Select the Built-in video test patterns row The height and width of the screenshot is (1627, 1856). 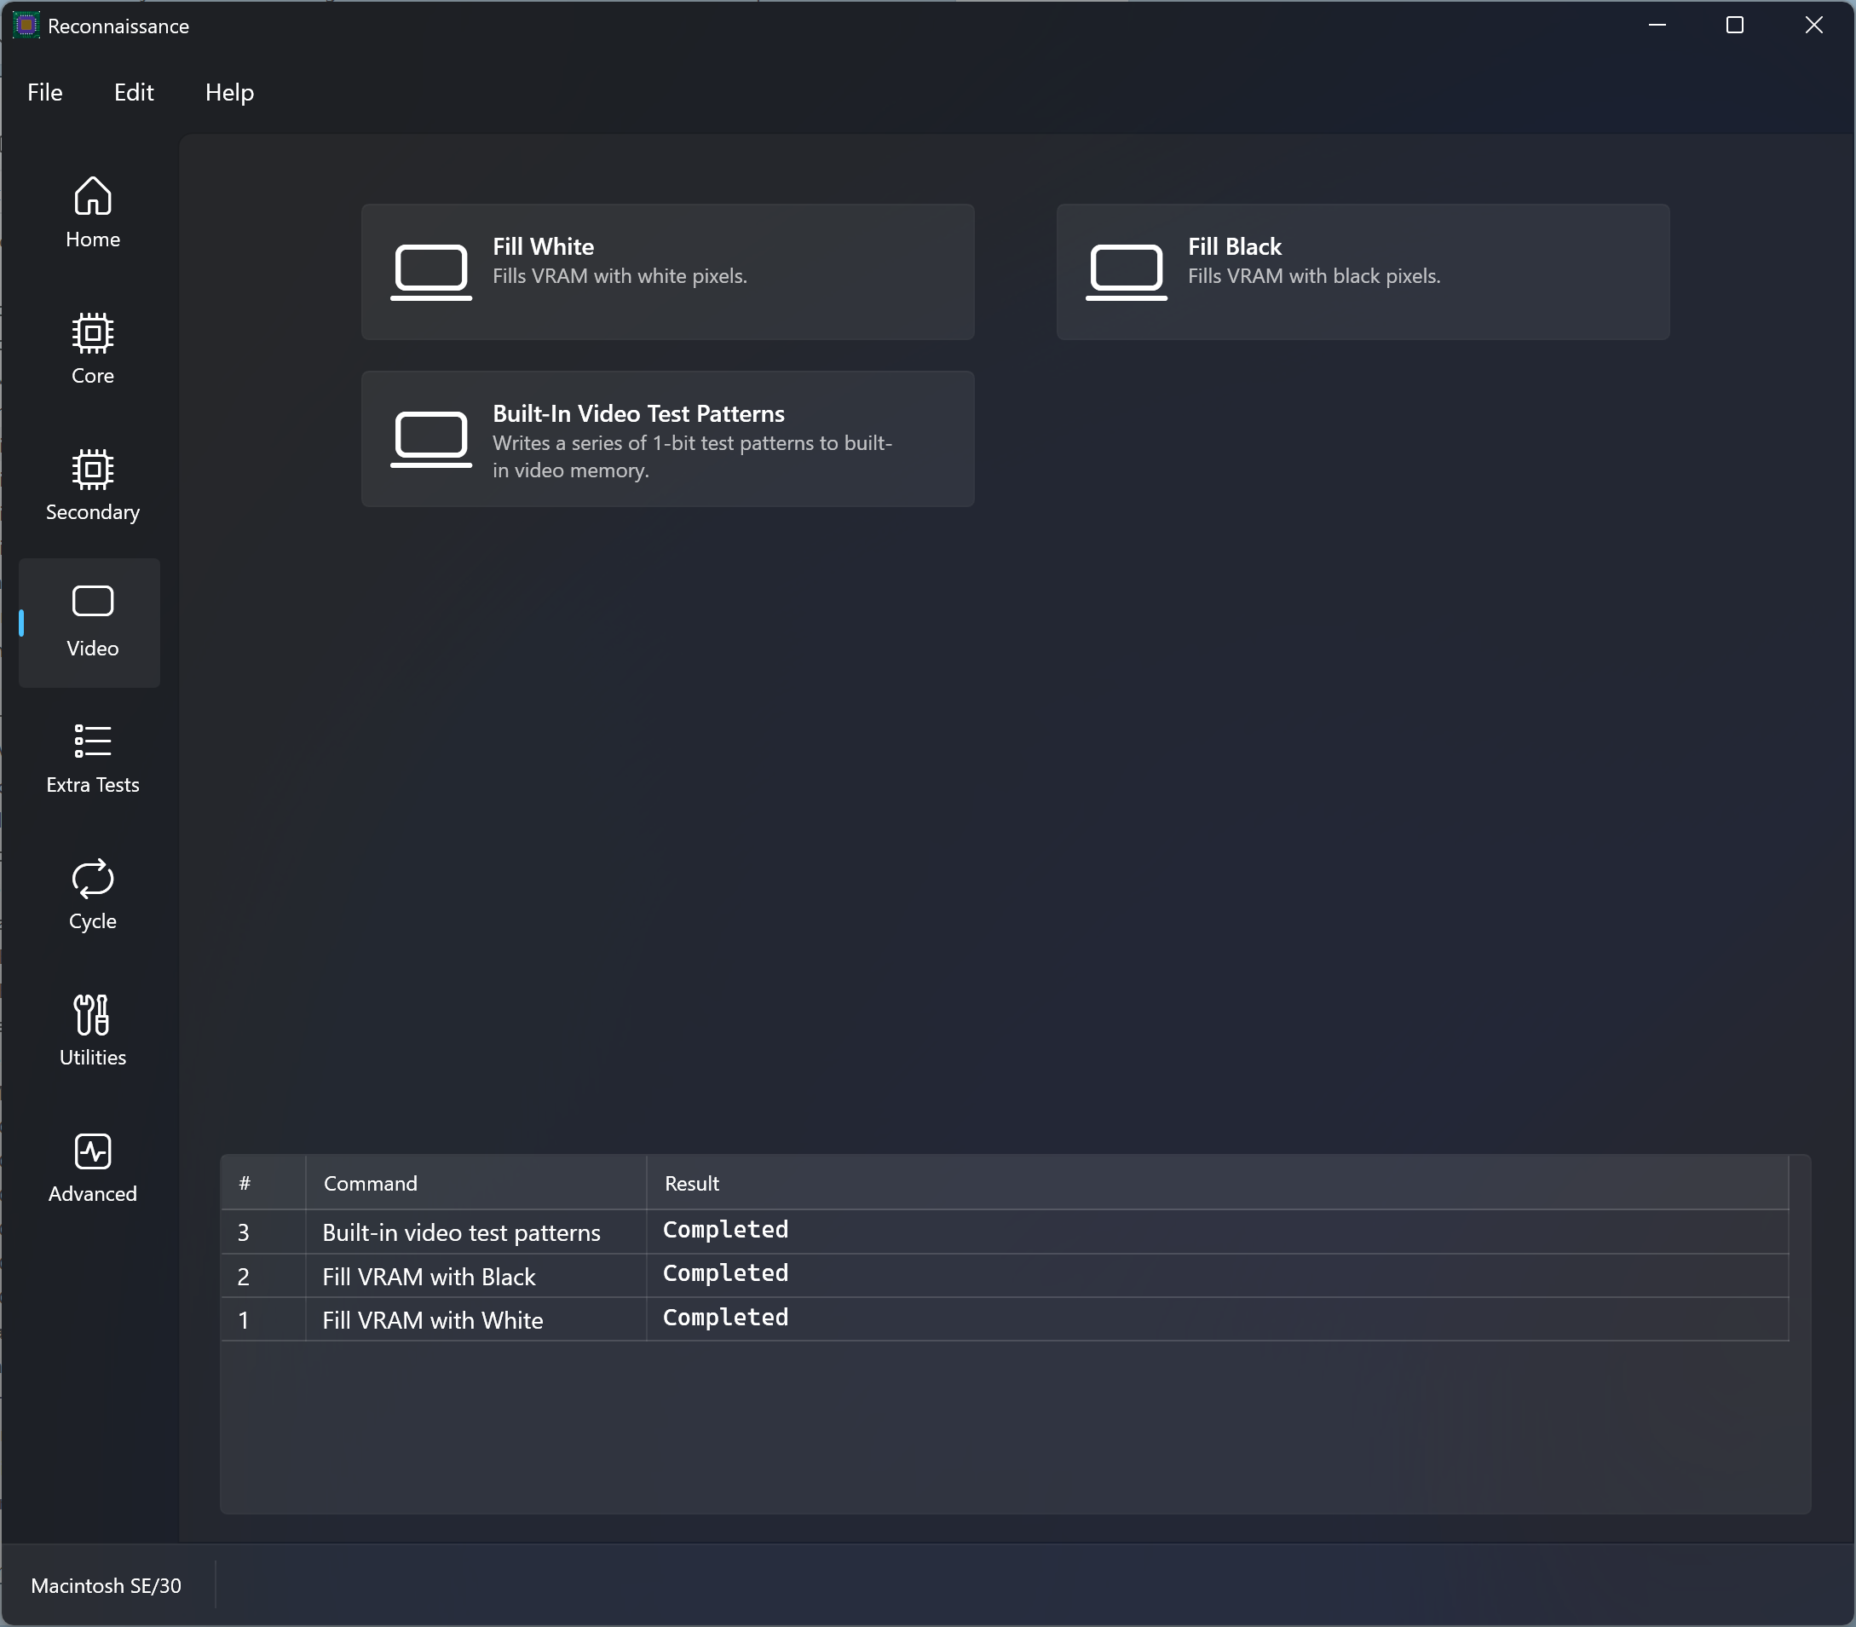coord(461,1232)
